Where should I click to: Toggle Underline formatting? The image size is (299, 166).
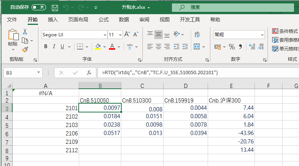(62, 46)
